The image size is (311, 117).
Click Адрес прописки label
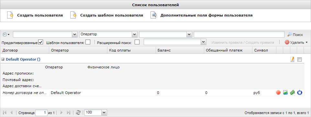18,74
